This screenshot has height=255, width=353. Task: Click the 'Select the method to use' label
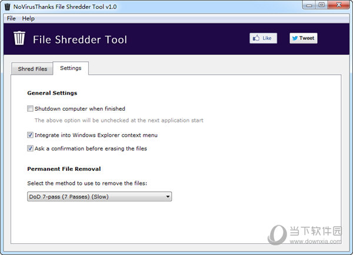coord(87,183)
